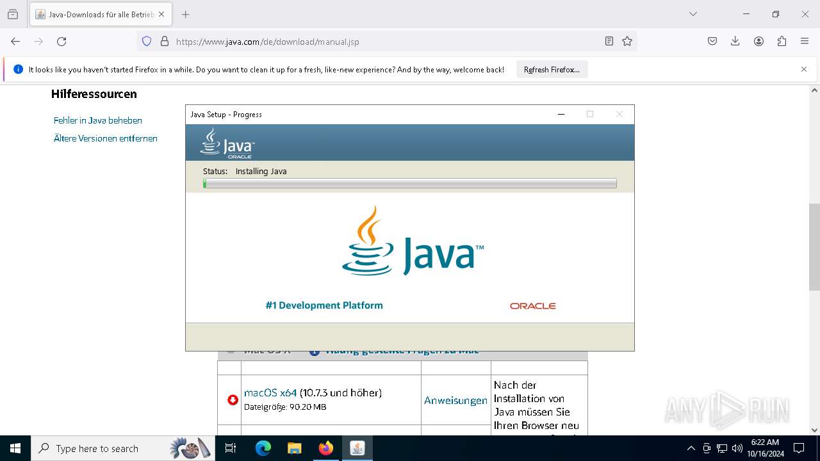Open File Explorer from the taskbar

point(295,448)
